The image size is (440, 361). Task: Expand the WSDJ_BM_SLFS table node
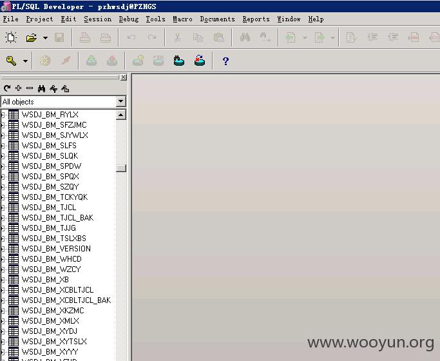(3, 146)
